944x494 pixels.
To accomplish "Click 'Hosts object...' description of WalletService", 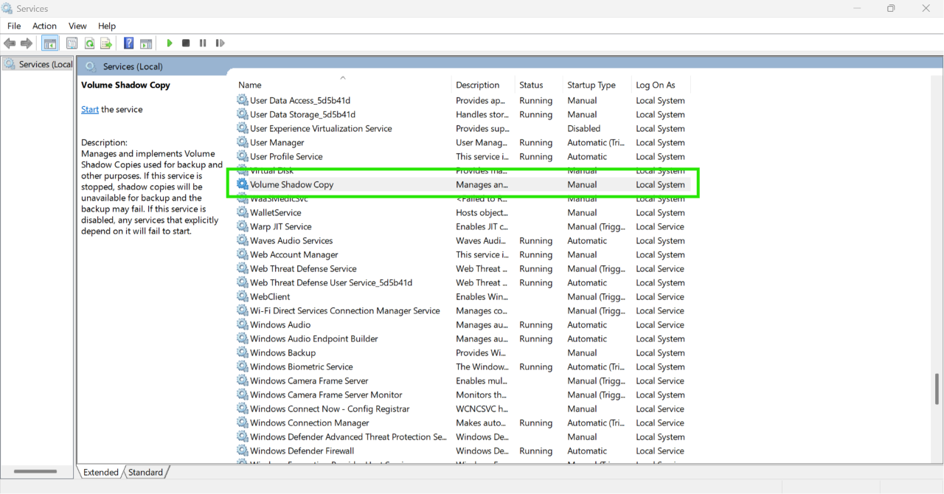I will pos(482,212).
